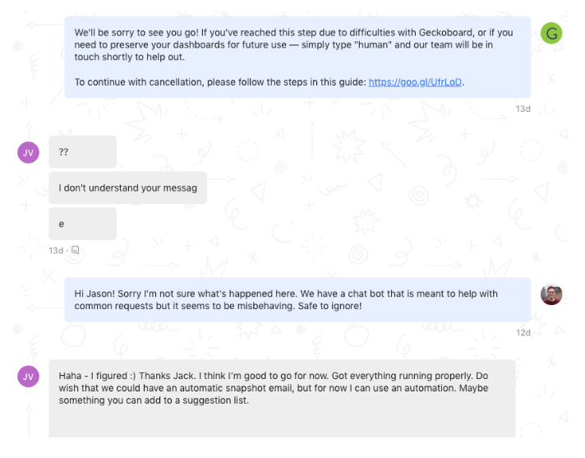Click the "suggestion list" text in the last message

pyautogui.click(x=218, y=400)
